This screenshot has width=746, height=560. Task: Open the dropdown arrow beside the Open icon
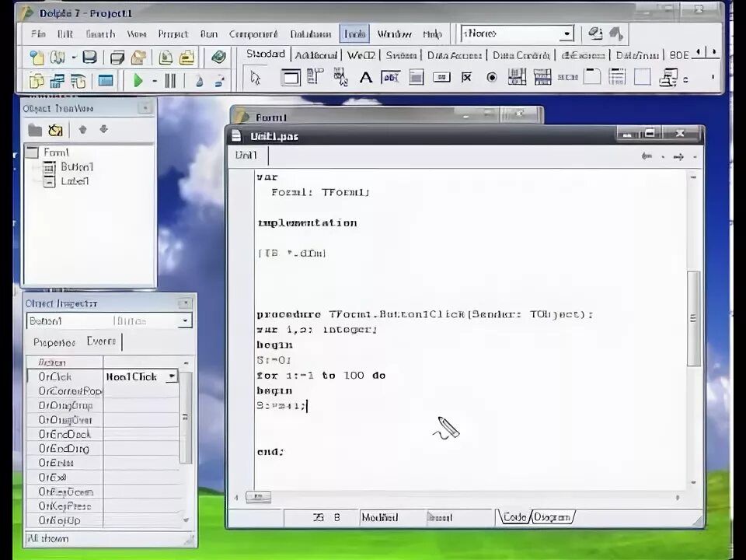74,58
